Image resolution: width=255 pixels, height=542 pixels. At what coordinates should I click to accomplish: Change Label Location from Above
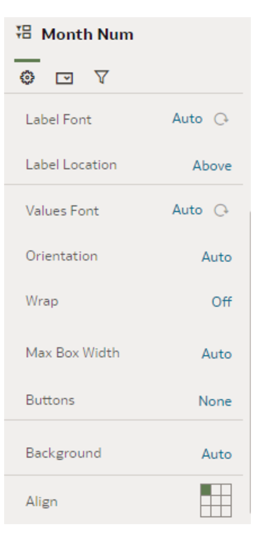212,166
